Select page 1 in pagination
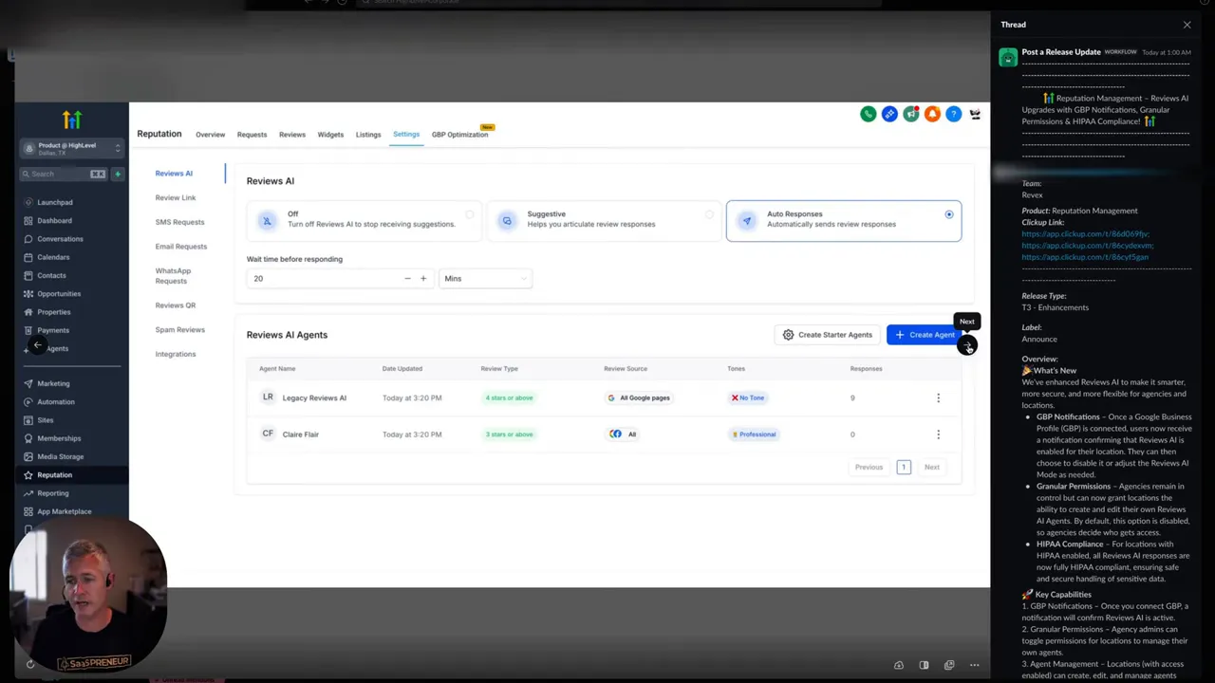 pos(904,467)
